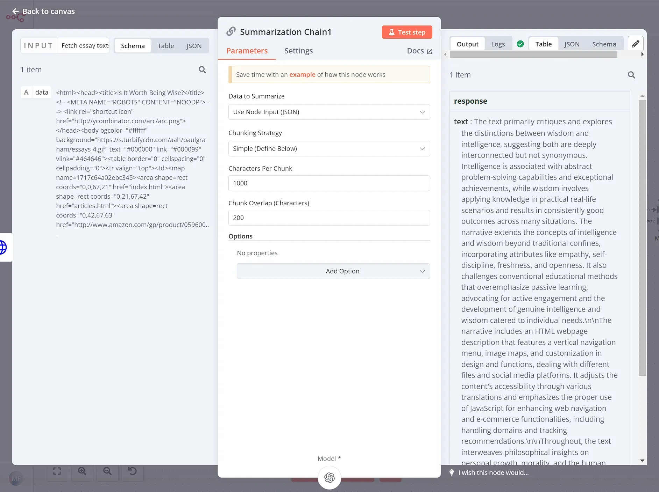This screenshot has height=492, width=659.
Task: Run the node with Test step
Action: point(407,32)
